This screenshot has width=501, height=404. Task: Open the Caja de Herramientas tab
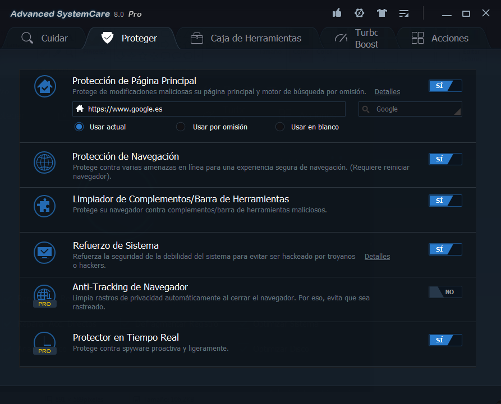[x=246, y=38]
